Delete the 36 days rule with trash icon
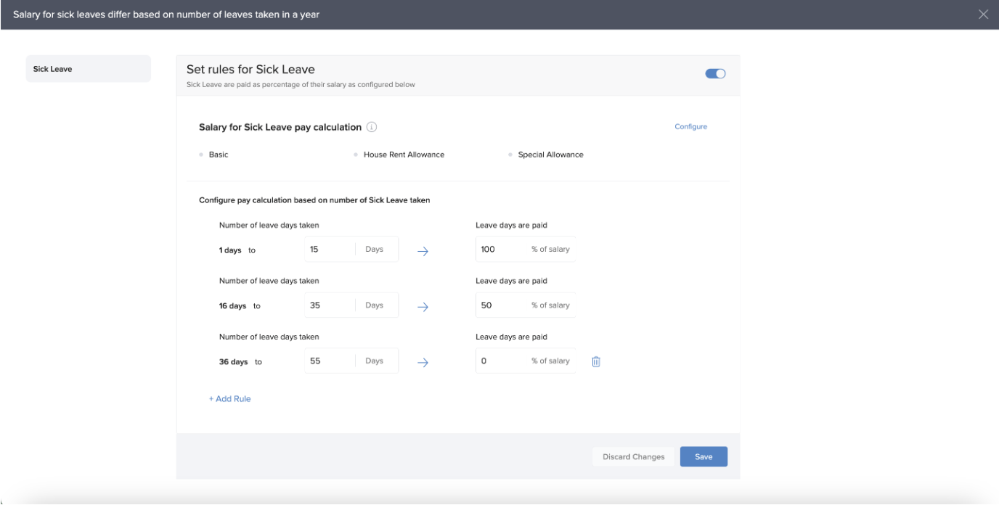 coord(596,361)
